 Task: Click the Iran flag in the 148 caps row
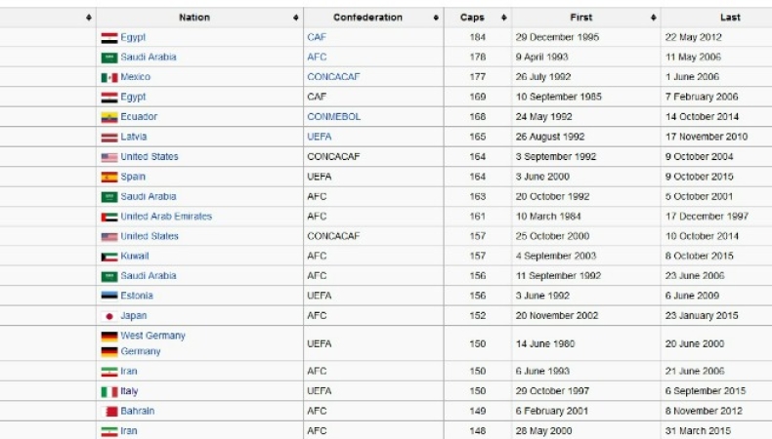[109, 431]
